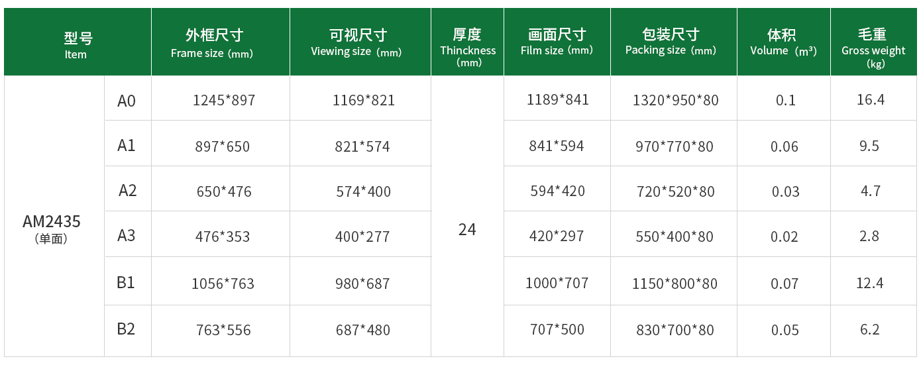Click the 1150*800*80 packing size cell
Viewport: 921px width, 367px height.
675,284
